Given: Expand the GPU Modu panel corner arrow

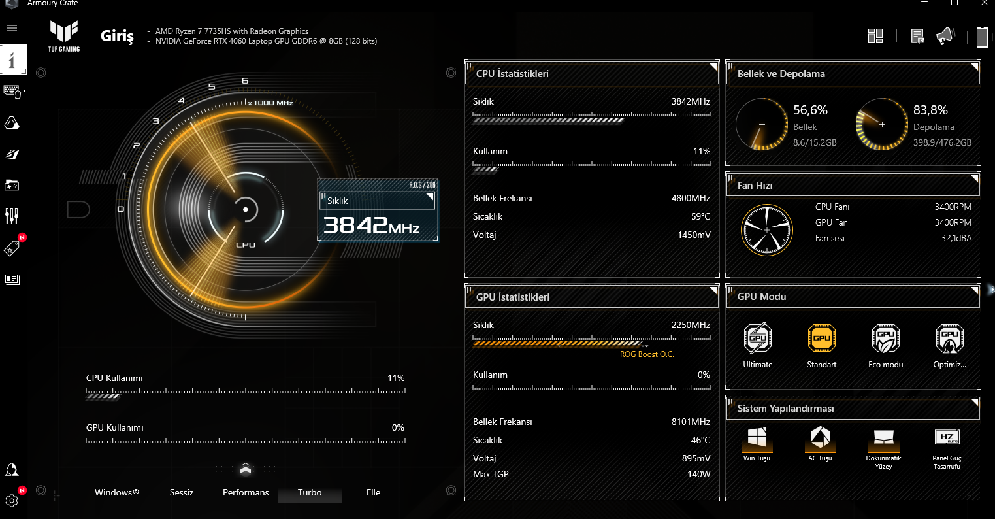Looking at the screenshot, I should coord(974,290).
